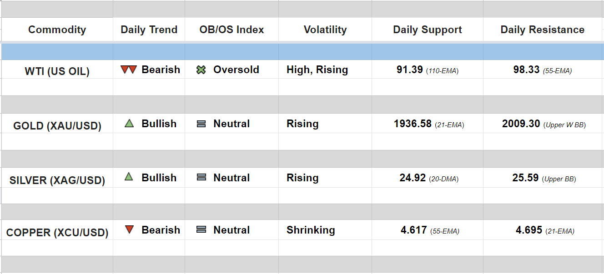This screenshot has width=604, height=274.
Task: Click the red down-triangle in Copper row
Action: pyautogui.click(x=129, y=230)
